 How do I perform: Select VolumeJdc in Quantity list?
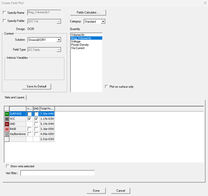pos(86,35)
